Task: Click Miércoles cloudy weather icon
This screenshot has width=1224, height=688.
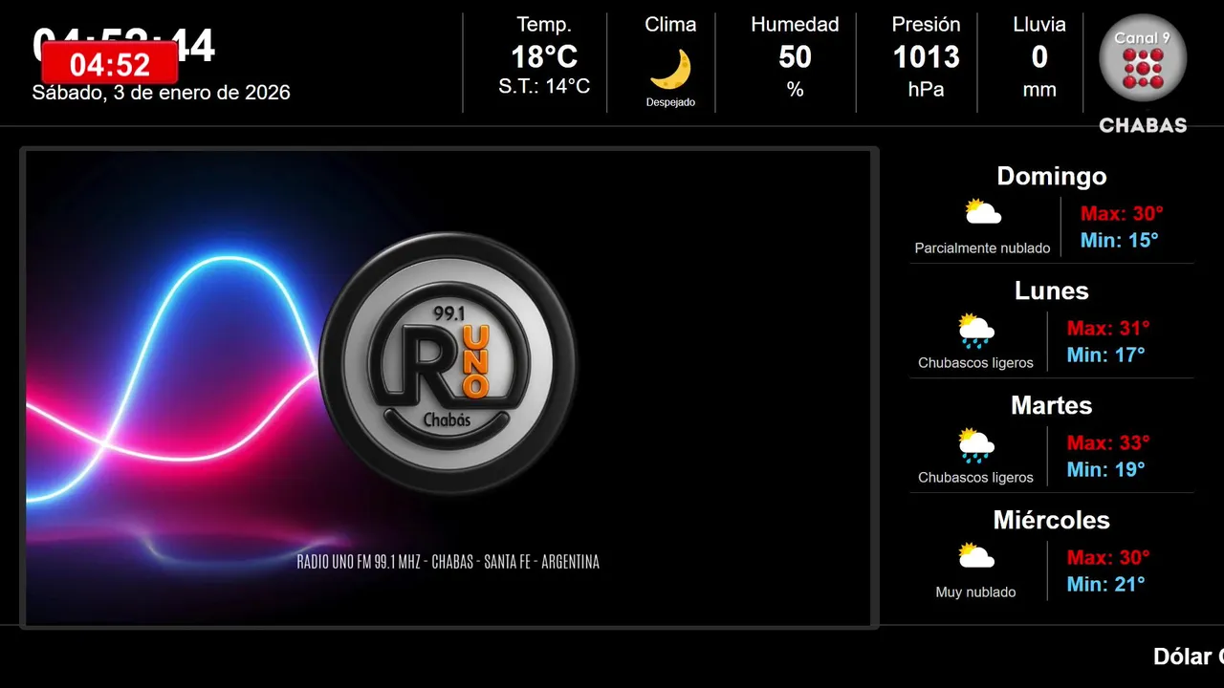Action: coord(976,555)
